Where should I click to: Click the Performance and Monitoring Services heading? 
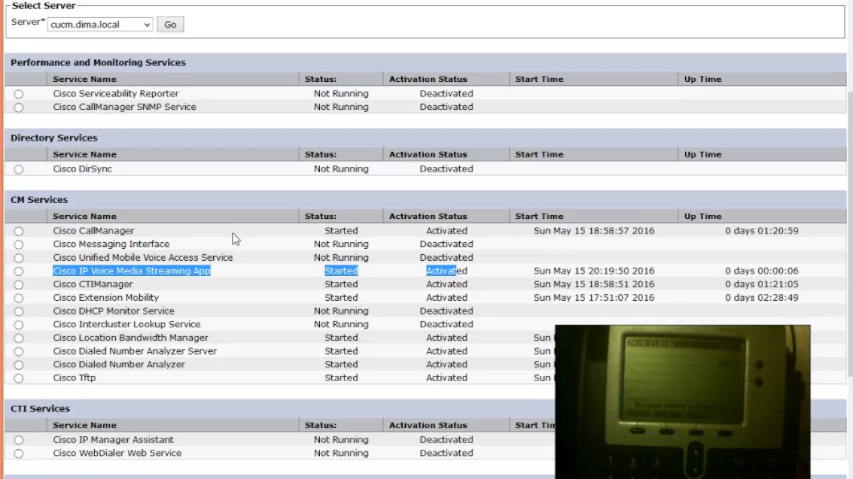(98, 63)
